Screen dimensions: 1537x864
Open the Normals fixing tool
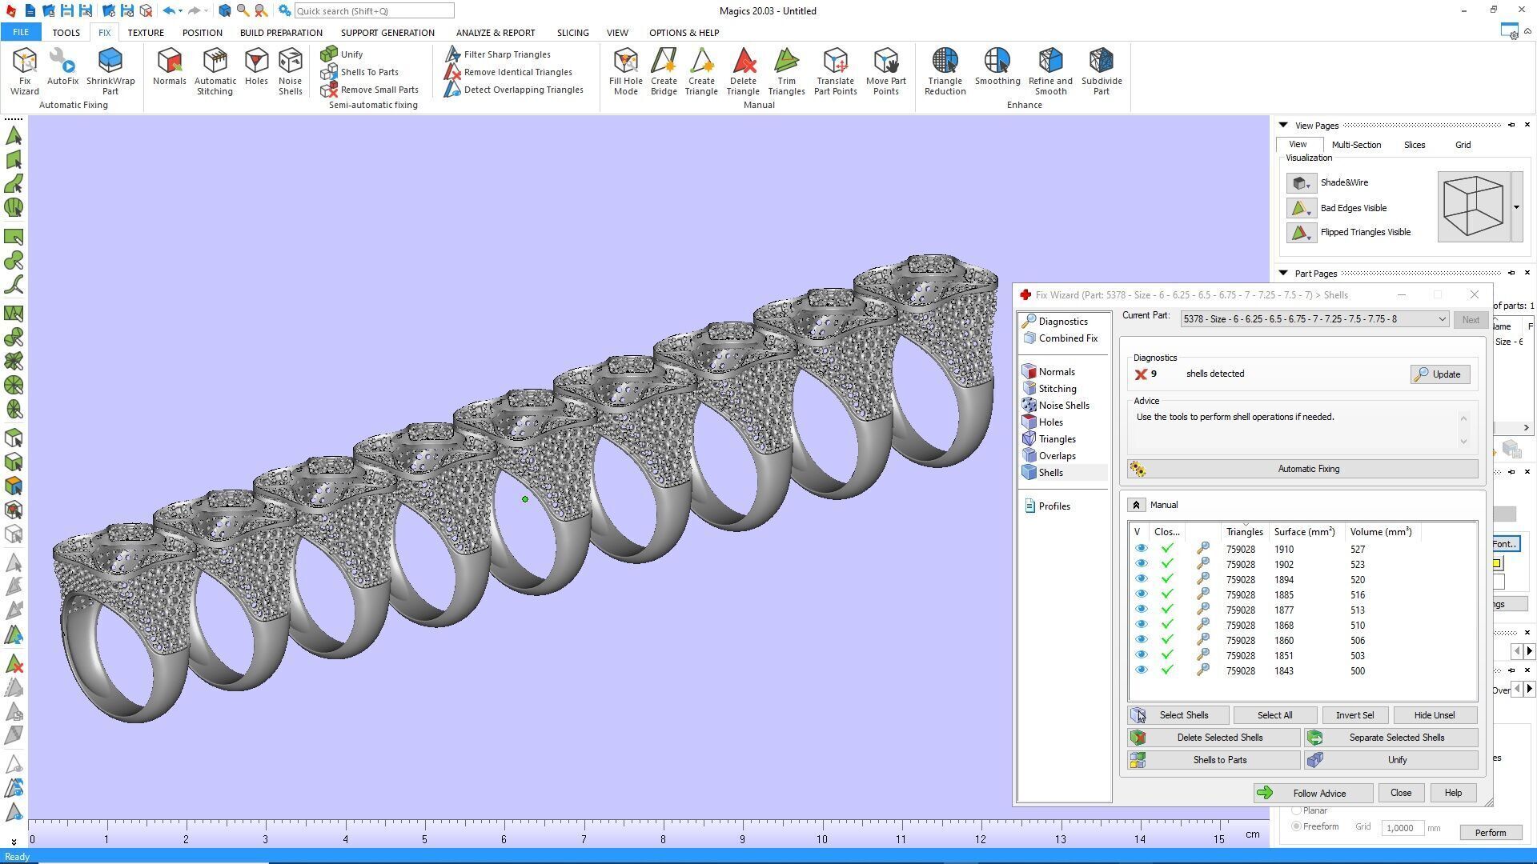[x=169, y=66]
